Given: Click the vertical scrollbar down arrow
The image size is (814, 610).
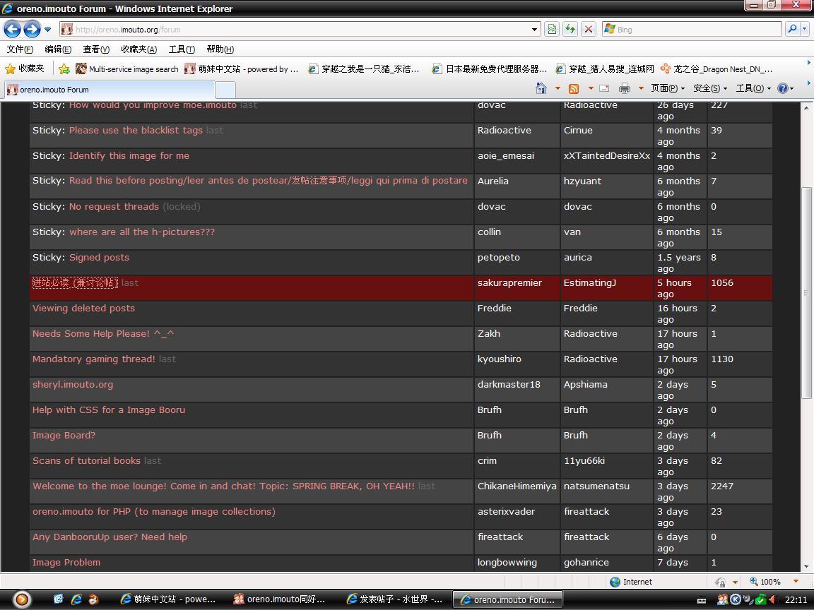Looking at the screenshot, I should [x=806, y=567].
